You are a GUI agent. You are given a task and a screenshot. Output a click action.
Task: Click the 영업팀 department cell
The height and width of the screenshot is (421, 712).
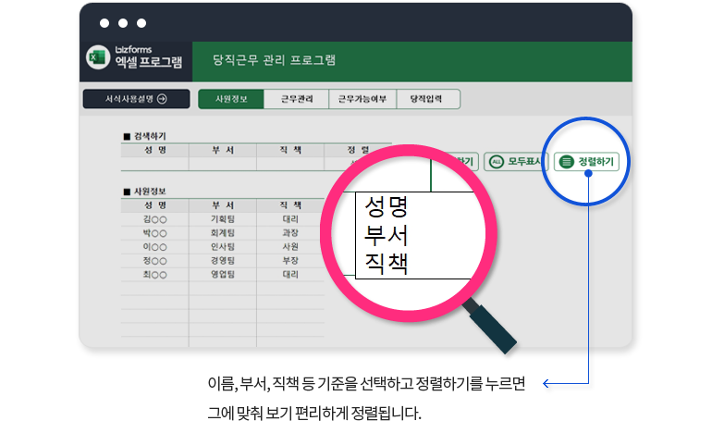[x=223, y=275]
